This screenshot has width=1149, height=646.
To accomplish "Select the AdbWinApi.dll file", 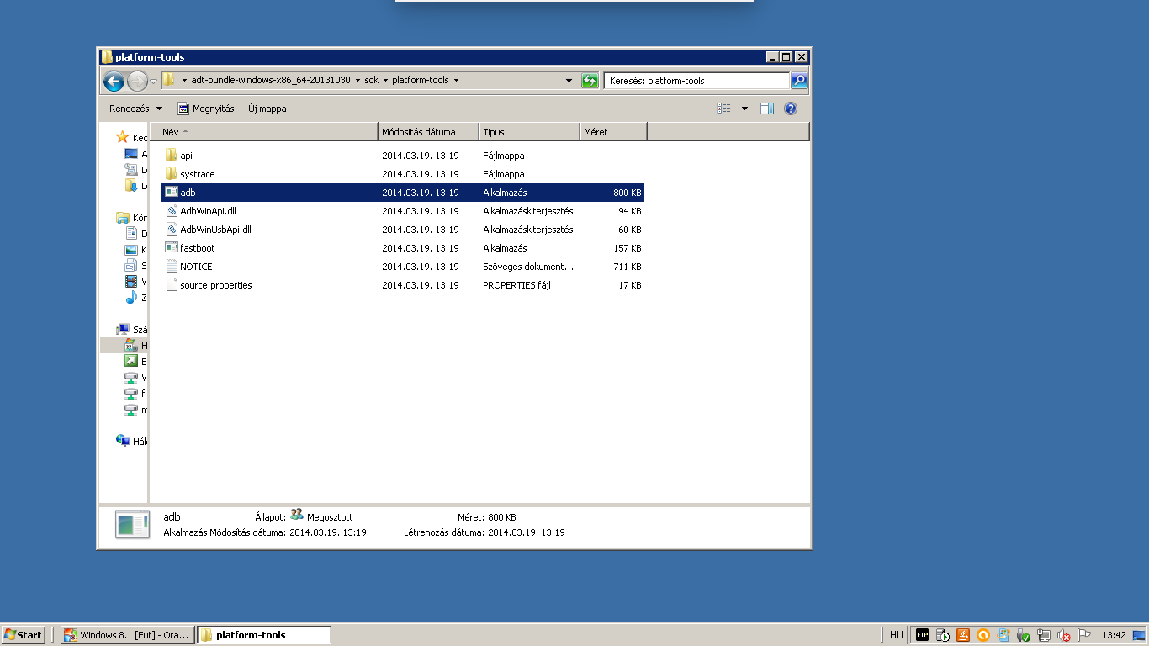I will (208, 211).
